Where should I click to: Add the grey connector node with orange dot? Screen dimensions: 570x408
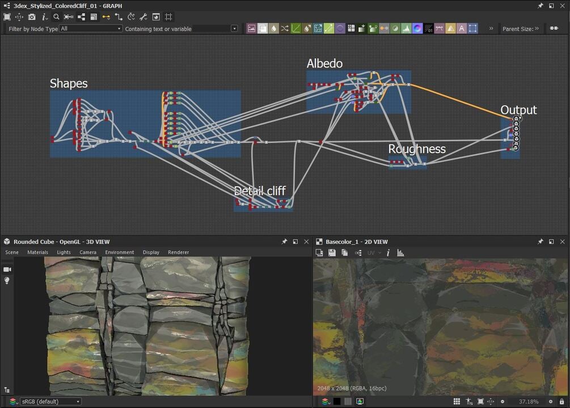384,28
